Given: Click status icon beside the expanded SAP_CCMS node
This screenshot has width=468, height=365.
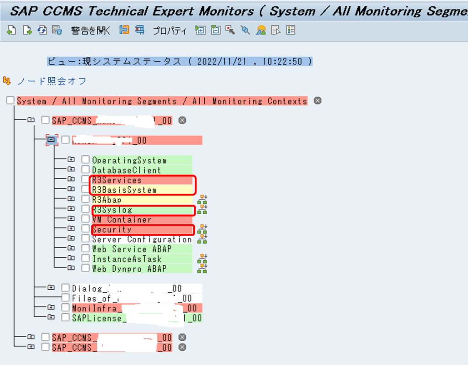Looking at the screenshot, I should [182, 120].
